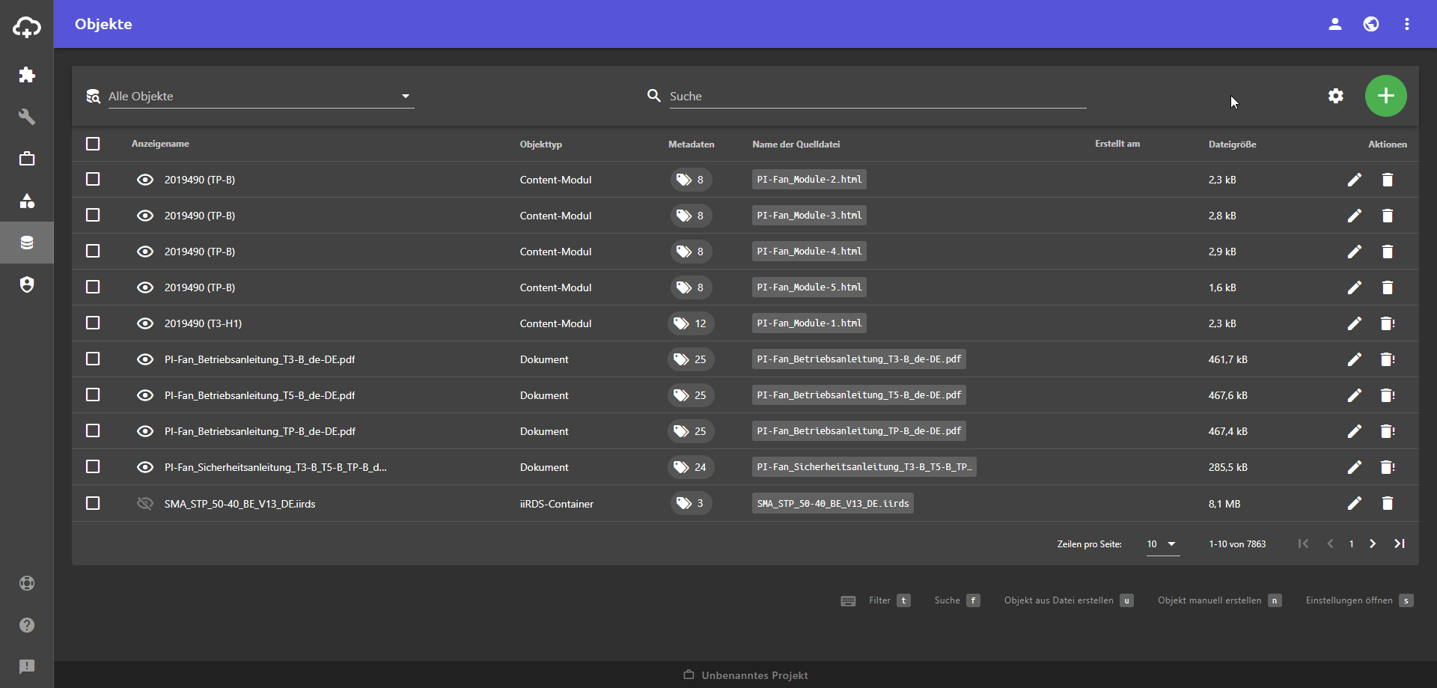Check the PI-Fan_Betriebsanleitung_T3-B row checkbox

93,359
